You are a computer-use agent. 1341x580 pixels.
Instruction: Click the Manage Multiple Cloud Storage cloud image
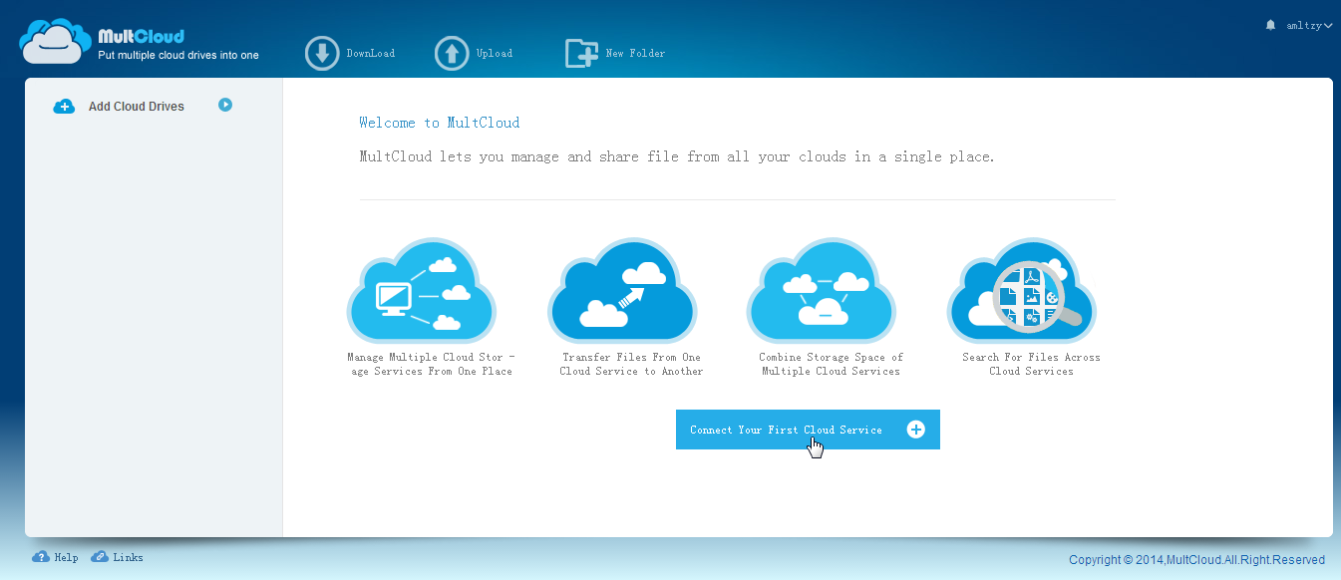(422, 291)
